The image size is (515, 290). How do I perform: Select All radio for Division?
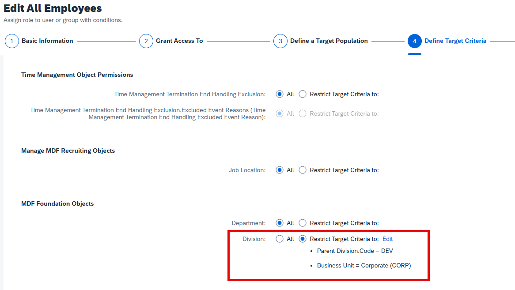(x=280, y=239)
